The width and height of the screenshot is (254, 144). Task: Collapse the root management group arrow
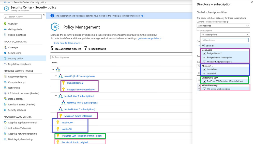[x=53, y=69]
